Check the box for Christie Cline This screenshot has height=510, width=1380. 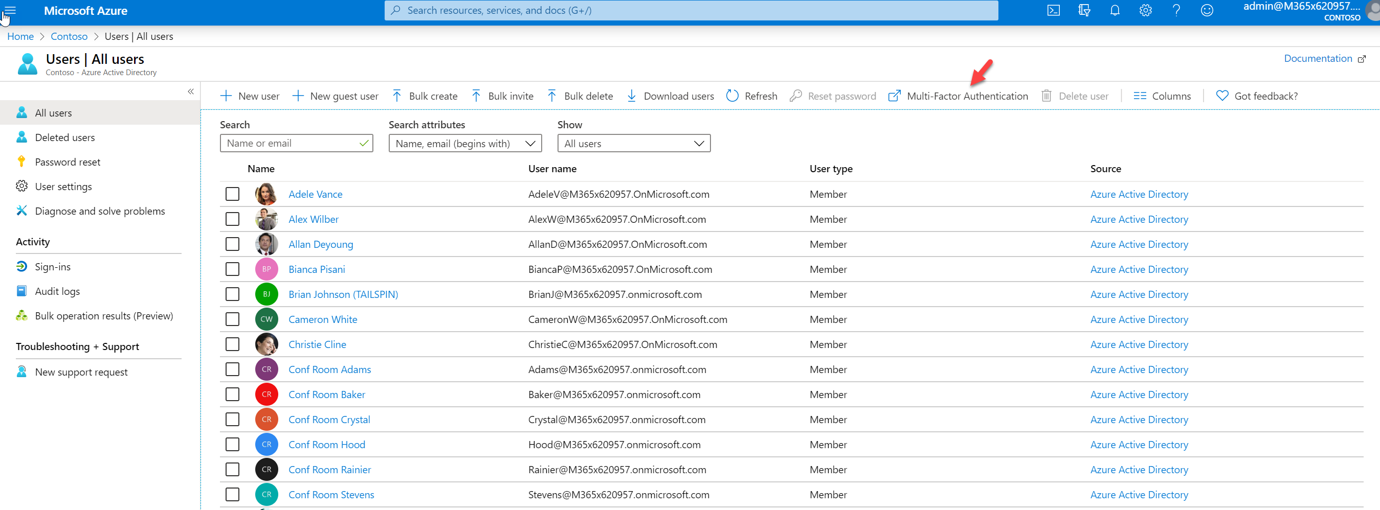(x=233, y=344)
